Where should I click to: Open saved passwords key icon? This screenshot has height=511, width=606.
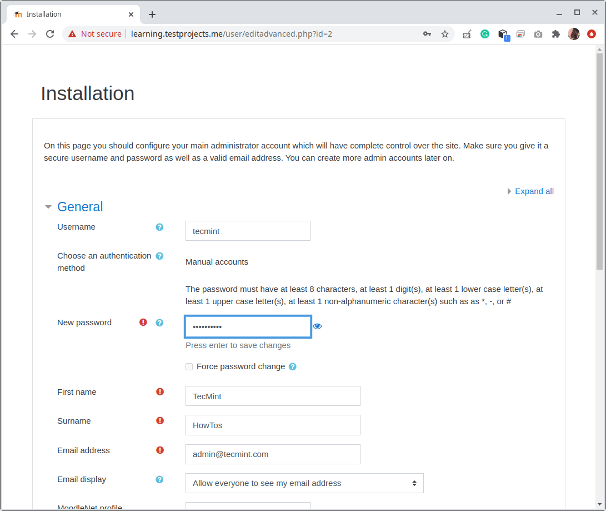click(427, 34)
